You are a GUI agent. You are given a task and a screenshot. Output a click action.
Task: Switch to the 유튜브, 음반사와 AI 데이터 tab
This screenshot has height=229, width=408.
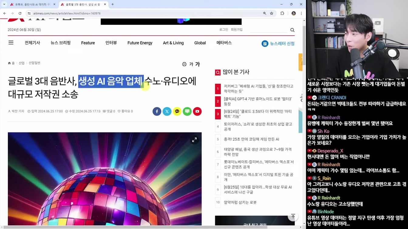33,4
